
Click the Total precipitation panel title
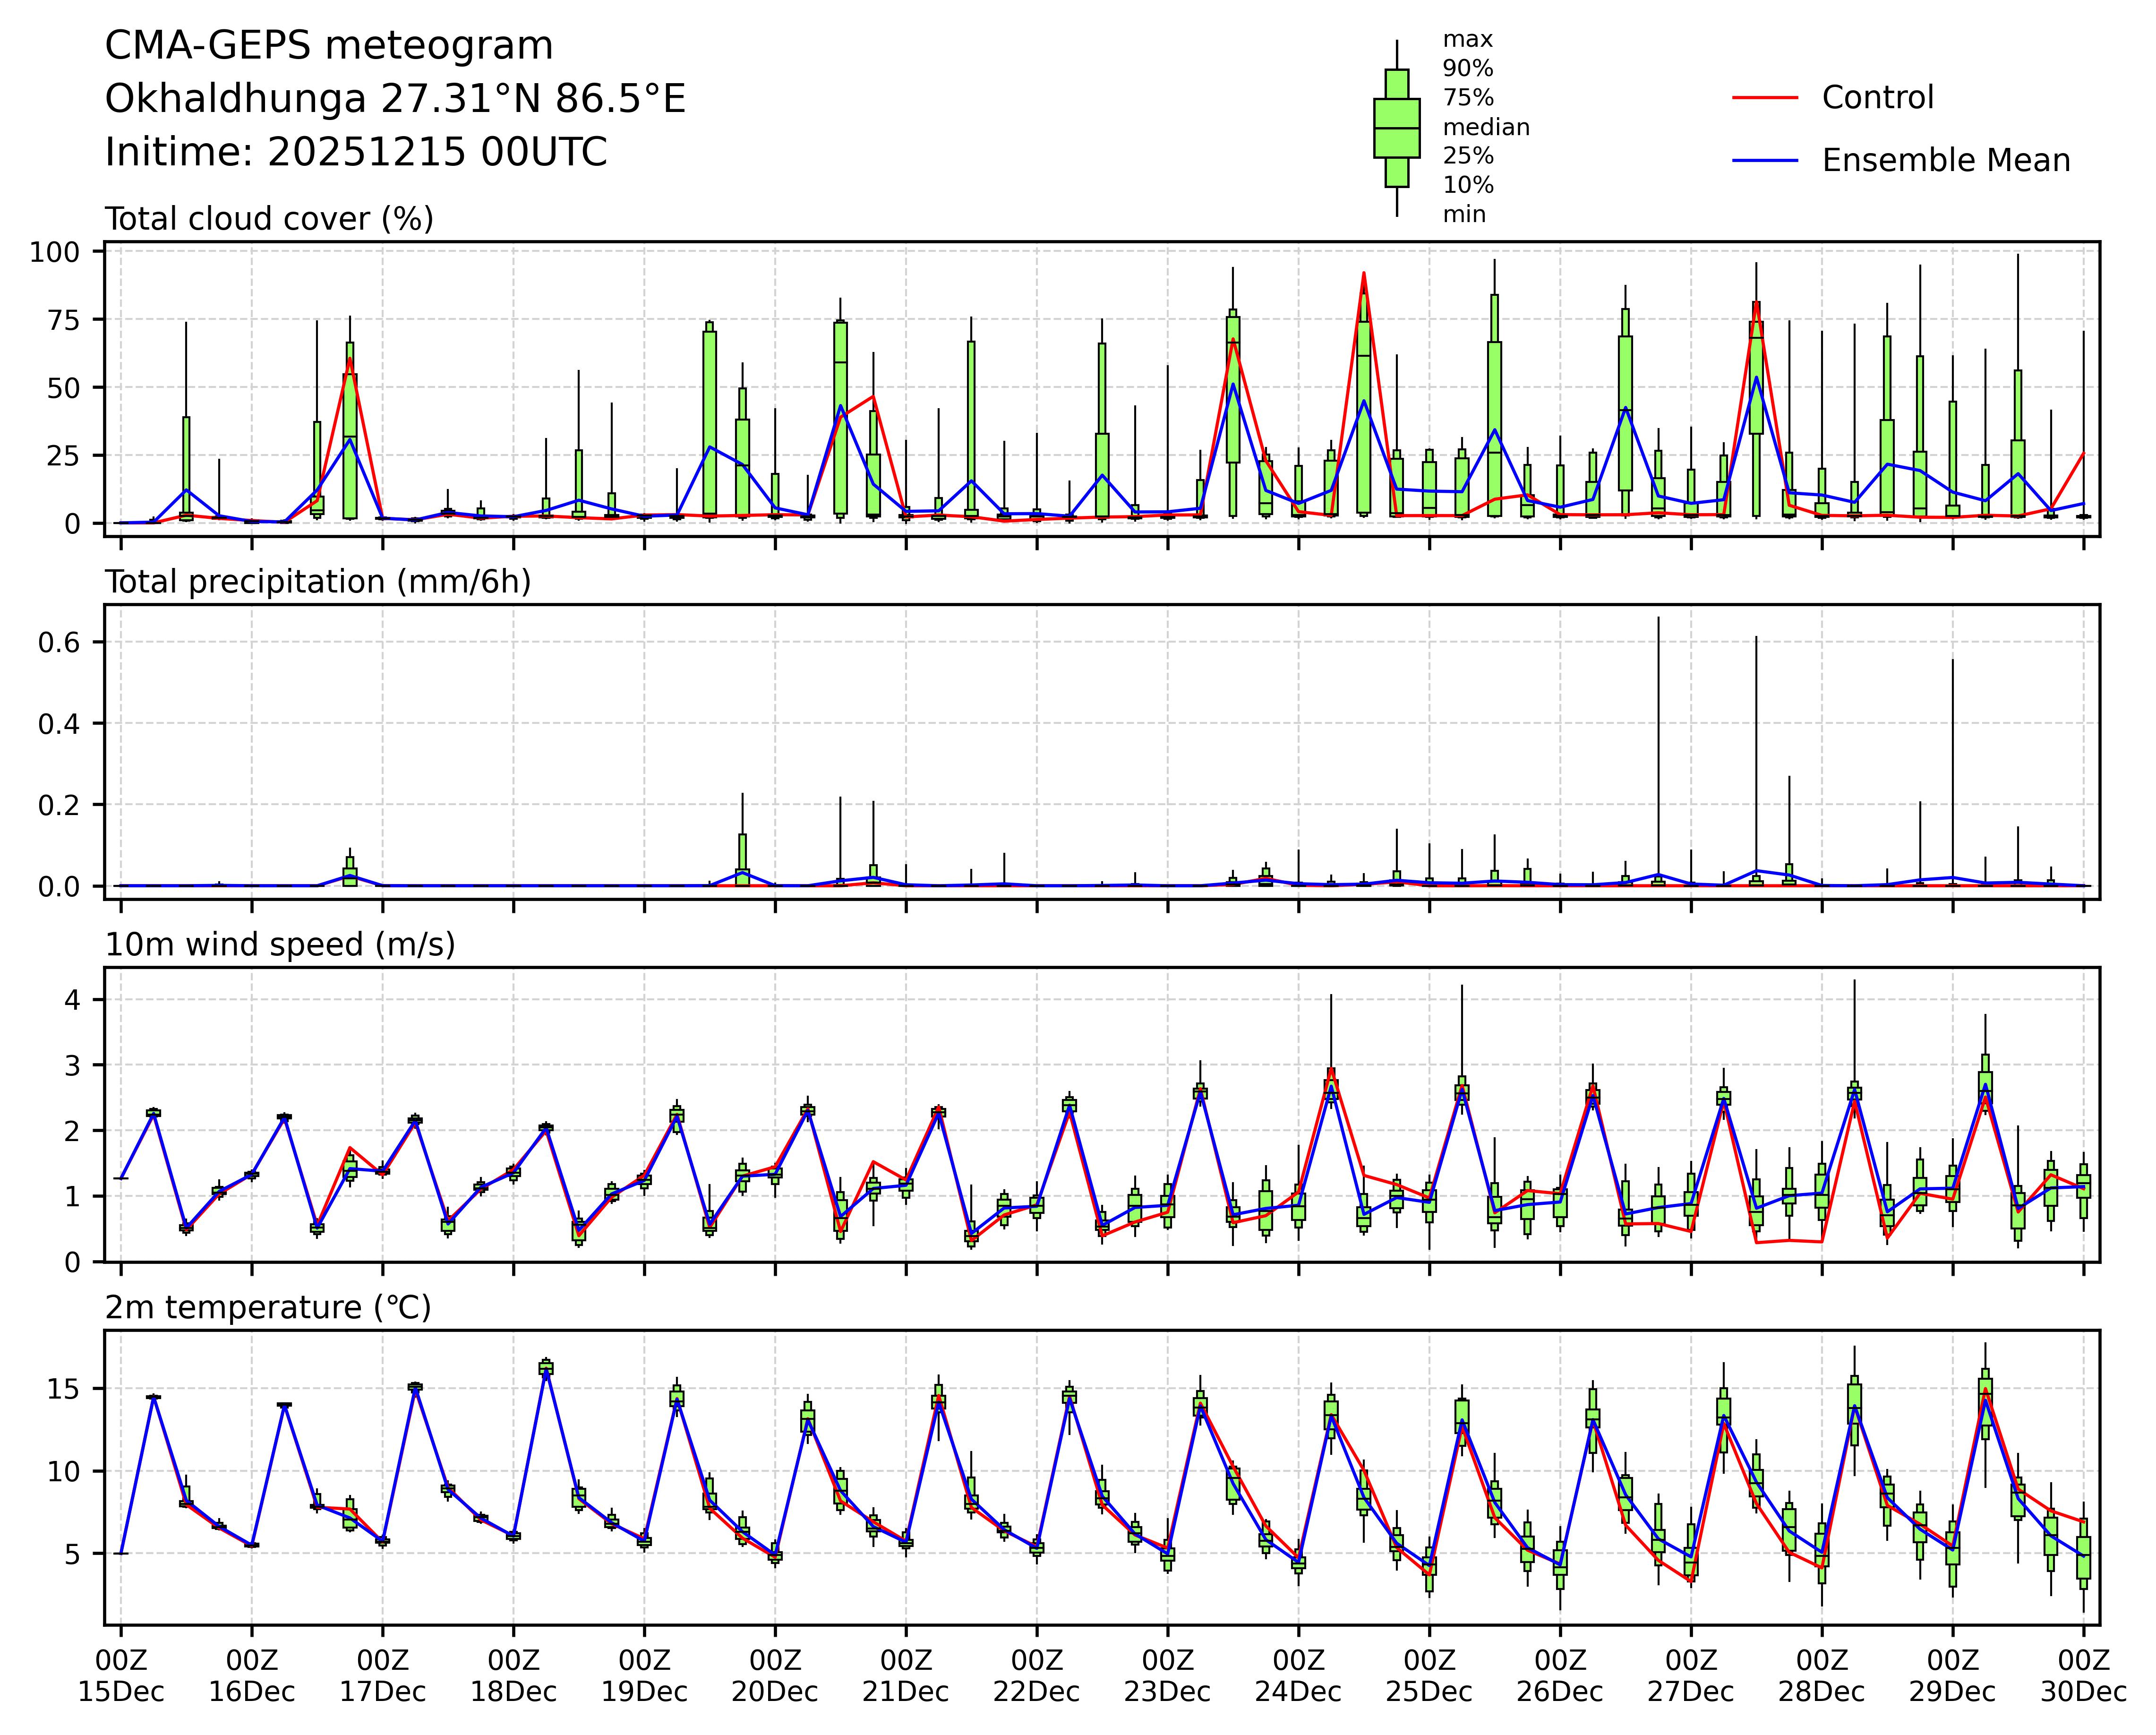(x=317, y=582)
